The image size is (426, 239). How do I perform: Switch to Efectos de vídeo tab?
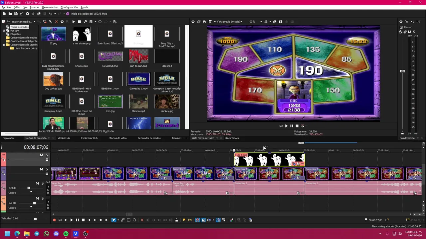click(117, 138)
